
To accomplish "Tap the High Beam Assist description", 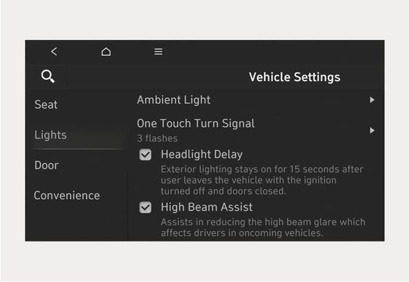I will (263, 228).
